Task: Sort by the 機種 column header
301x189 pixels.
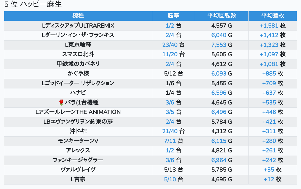Action: [x=78, y=16]
